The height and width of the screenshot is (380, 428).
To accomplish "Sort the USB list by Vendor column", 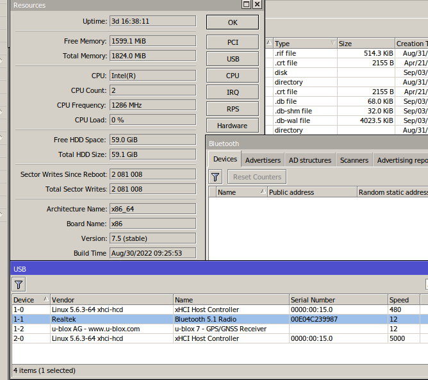I will (x=112, y=300).
